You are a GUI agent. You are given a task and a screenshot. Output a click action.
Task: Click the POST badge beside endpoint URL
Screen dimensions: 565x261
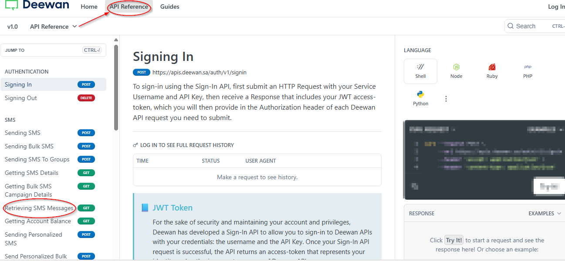pyautogui.click(x=142, y=72)
